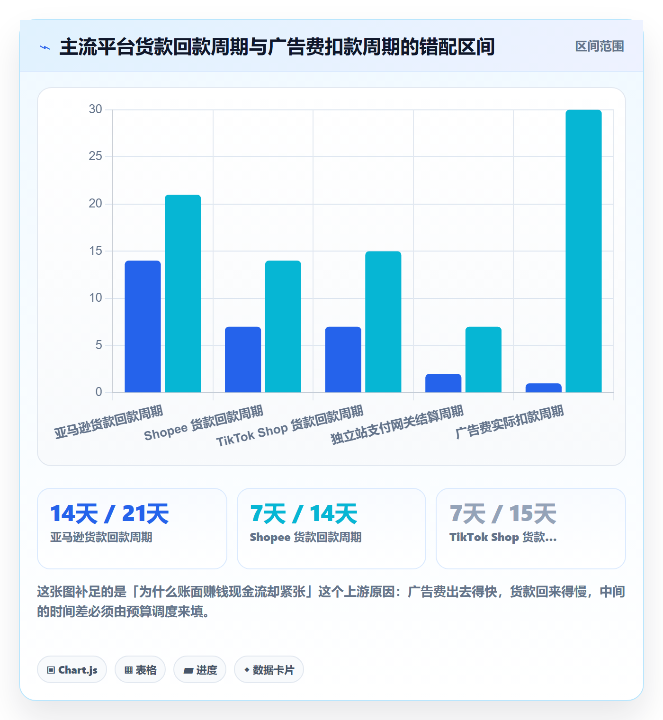Viewport: 663px width, 720px height.
Task: Click the Shopee 货款回款周期 caption in the stat card
Action: click(x=305, y=537)
